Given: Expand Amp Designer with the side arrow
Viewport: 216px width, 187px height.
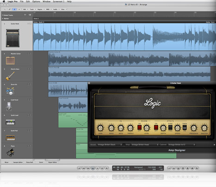Looking at the screenshot, I should 214,145.
